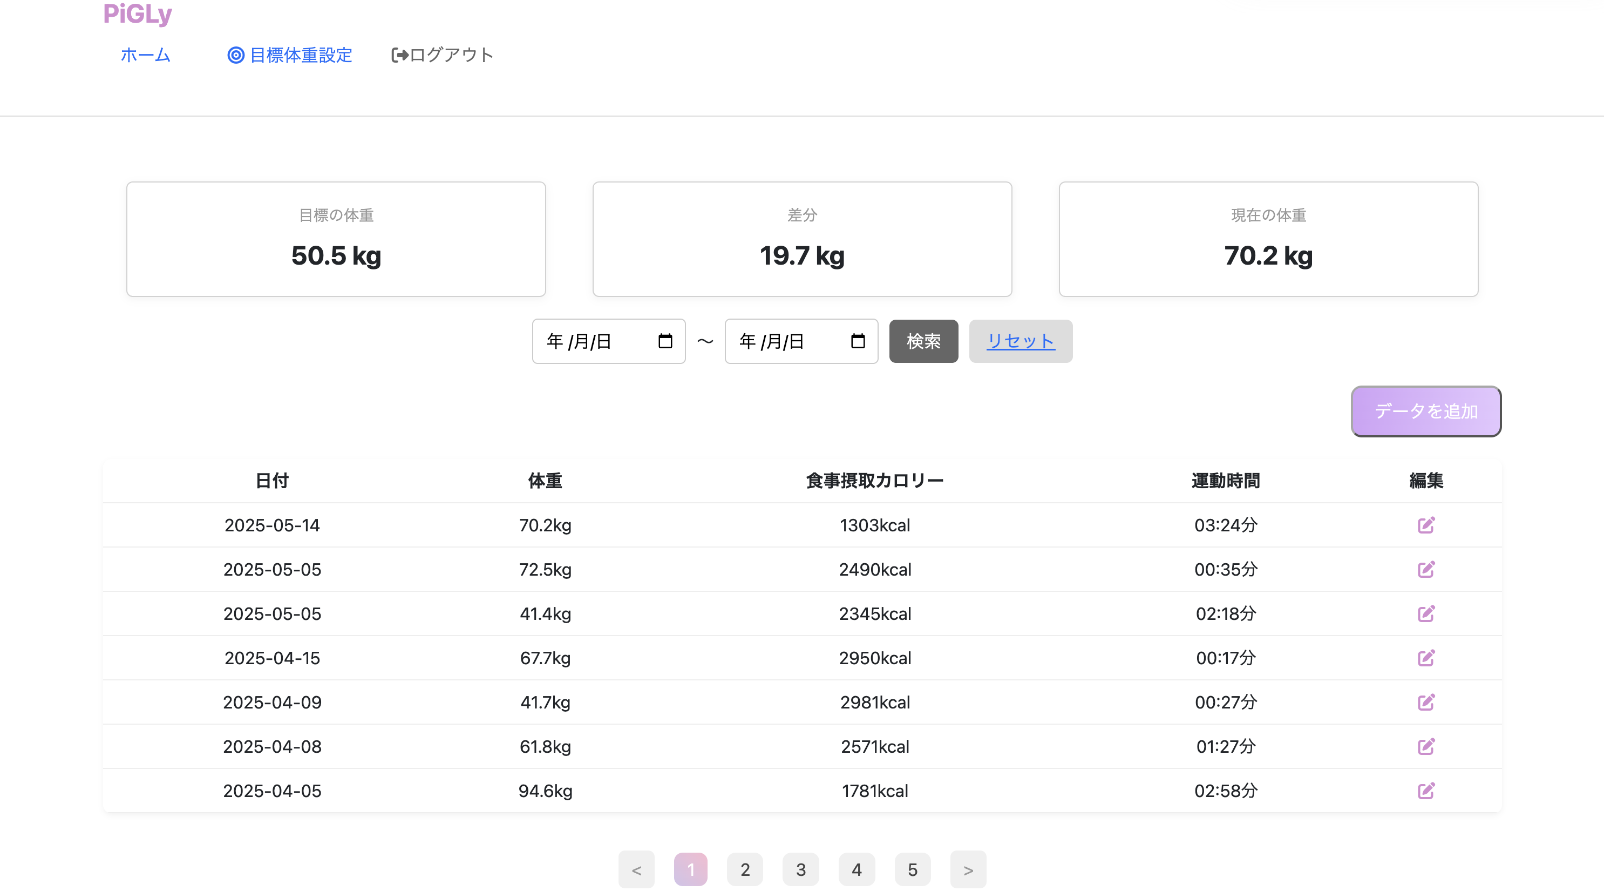
Task: Click the 61.8kg cell
Action: (x=546, y=746)
